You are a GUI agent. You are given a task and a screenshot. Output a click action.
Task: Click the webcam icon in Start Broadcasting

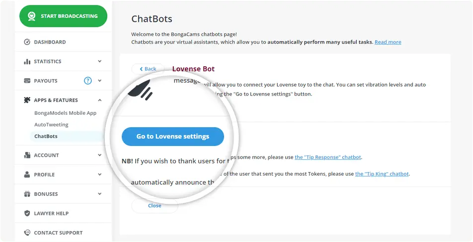[32, 16]
